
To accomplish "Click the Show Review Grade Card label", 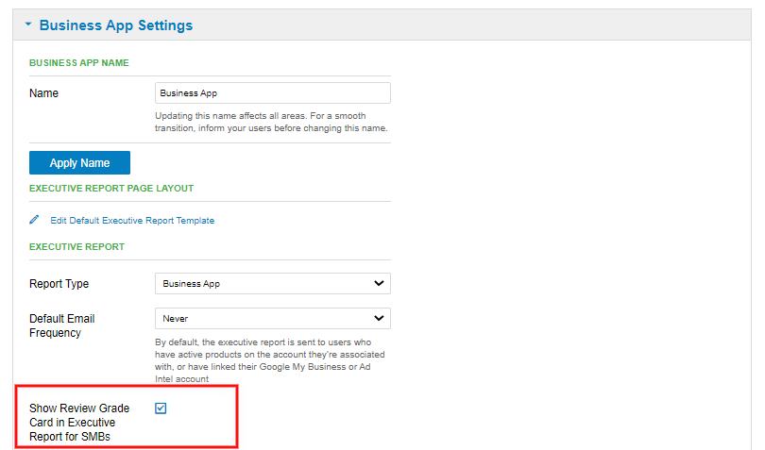I will [x=79, y=423].
